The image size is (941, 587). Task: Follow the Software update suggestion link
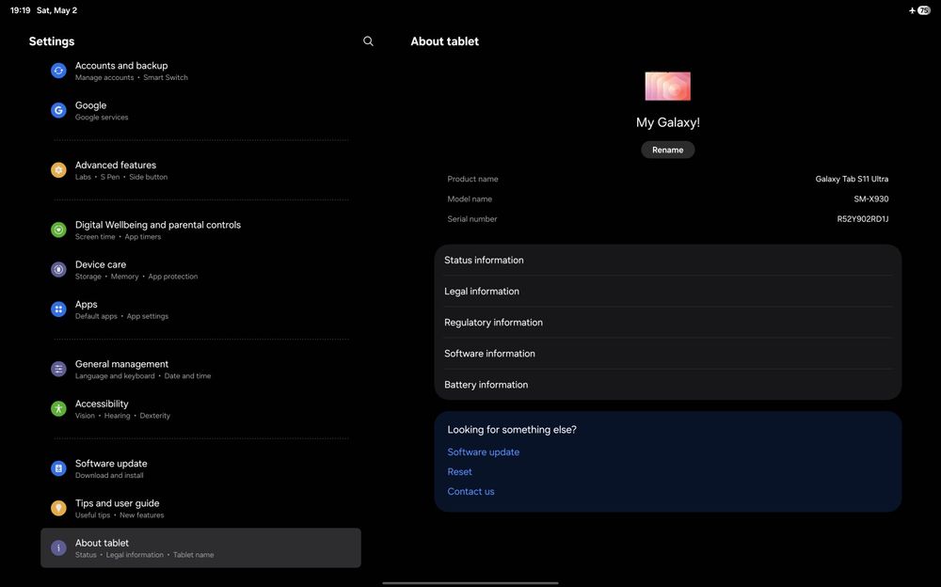click(483, 452)
